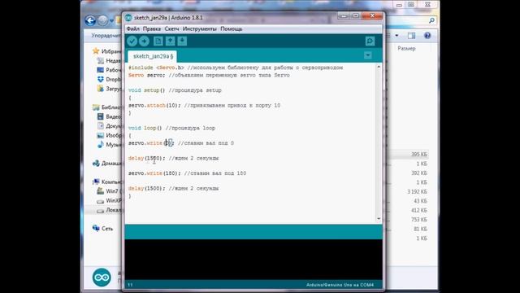Click the first delay(1500) line
The image size is (520, 293).
[x=173, y=159]
